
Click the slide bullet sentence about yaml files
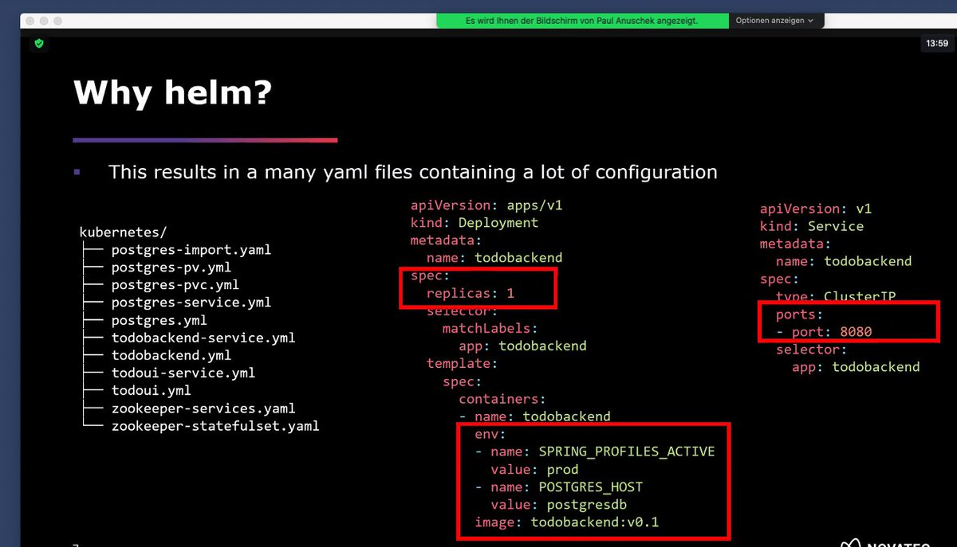coord(412,172)
